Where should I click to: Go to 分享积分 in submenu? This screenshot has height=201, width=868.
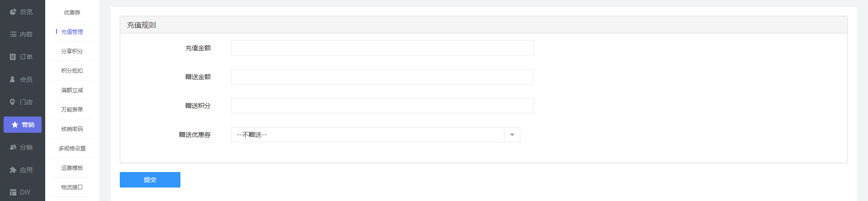(72, 51)
